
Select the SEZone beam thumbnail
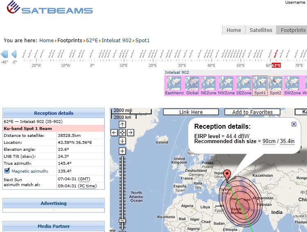click(x=244, y=86)
